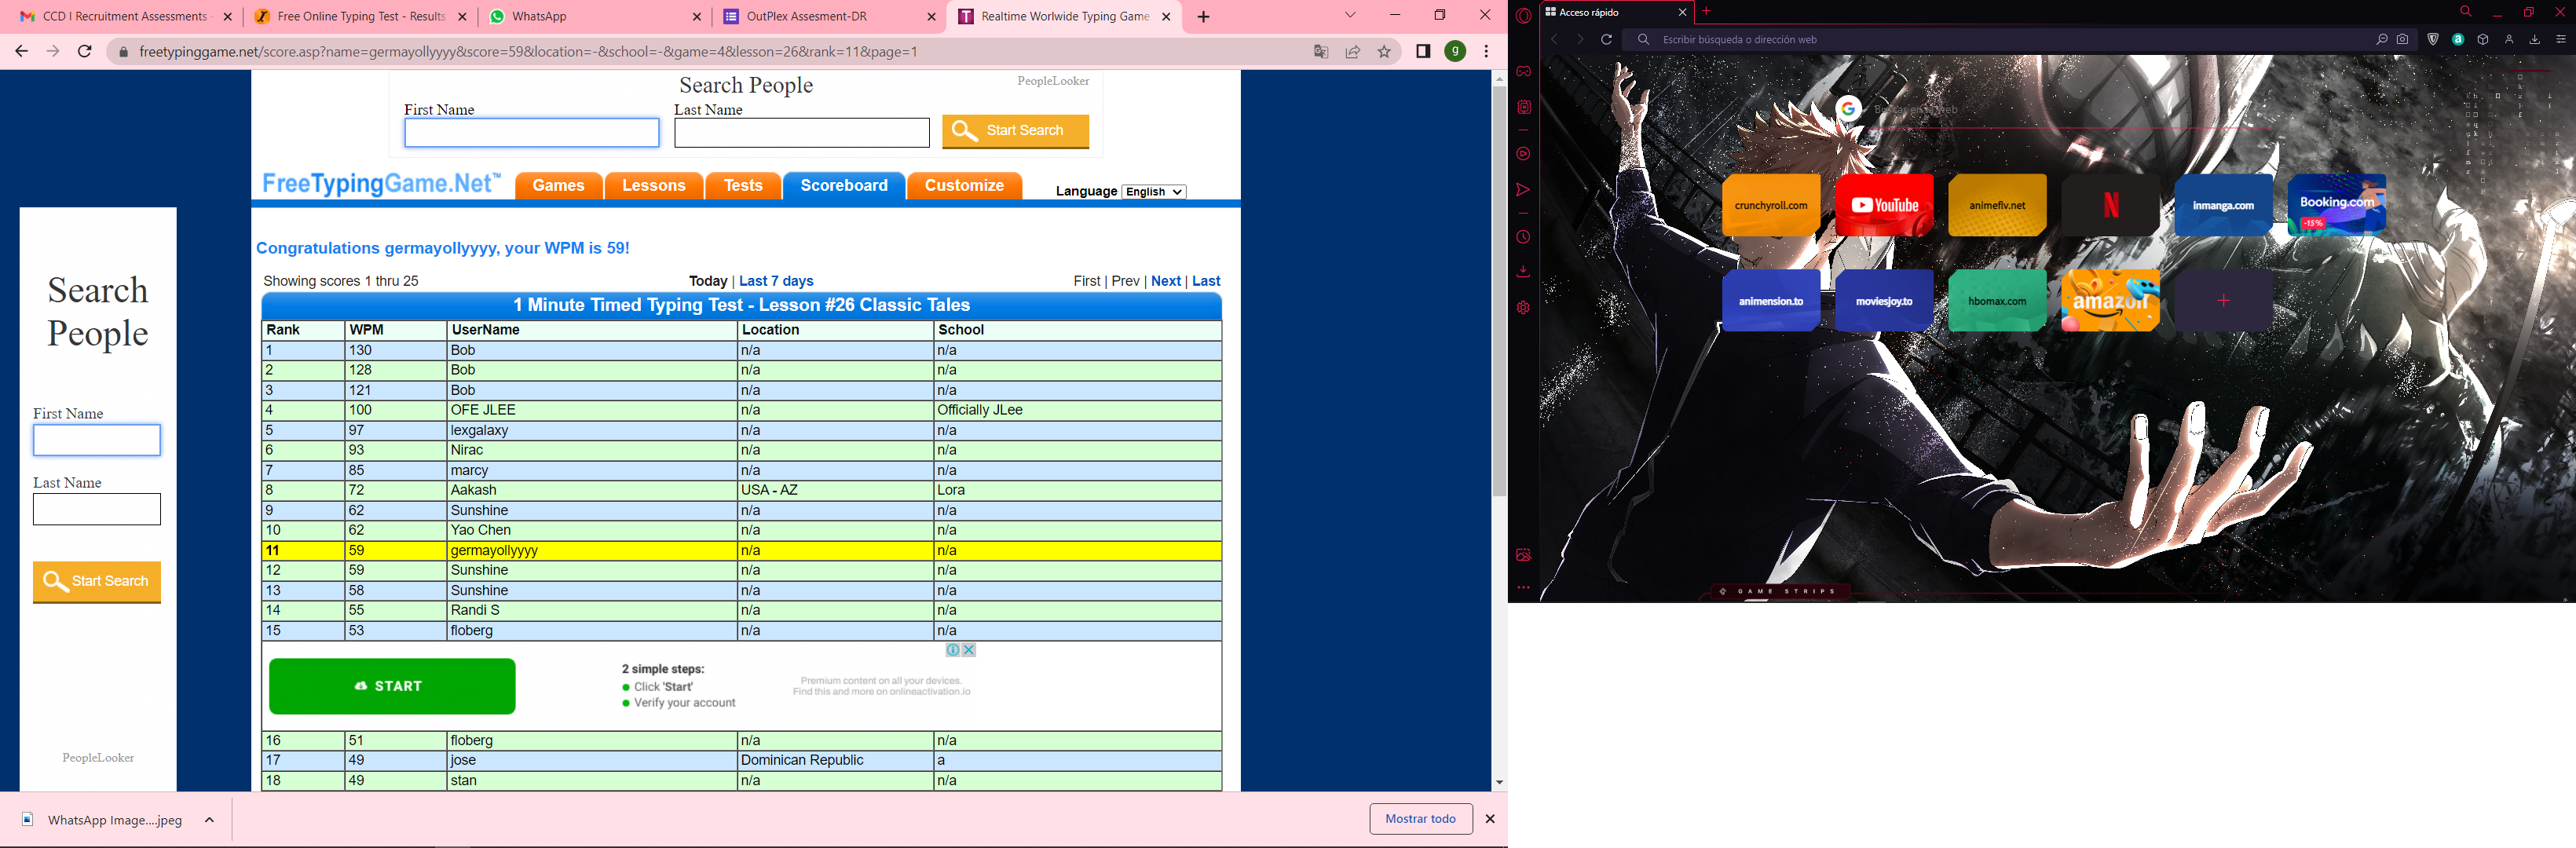Click the snapshot camera icon in Opera's address bar
This screenshot has width=2576, height=848.
click(x=2402, y=40)
